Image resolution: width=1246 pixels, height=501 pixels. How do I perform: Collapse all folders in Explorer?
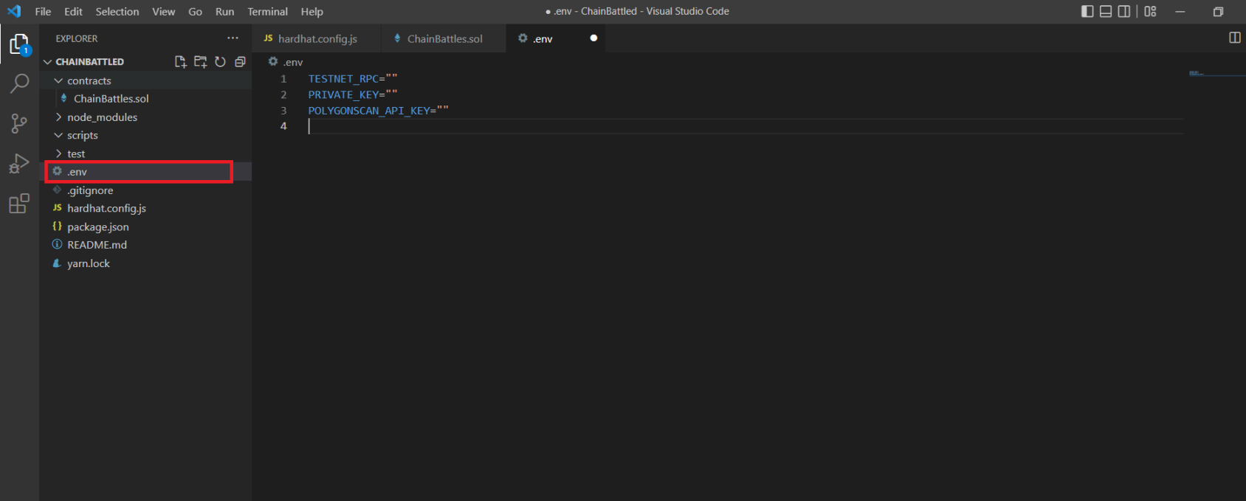click(240, 62)
